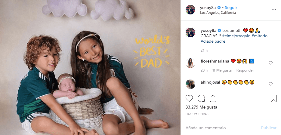Click the Publicar button
The image size is (281, 135).
coord(269,128)
